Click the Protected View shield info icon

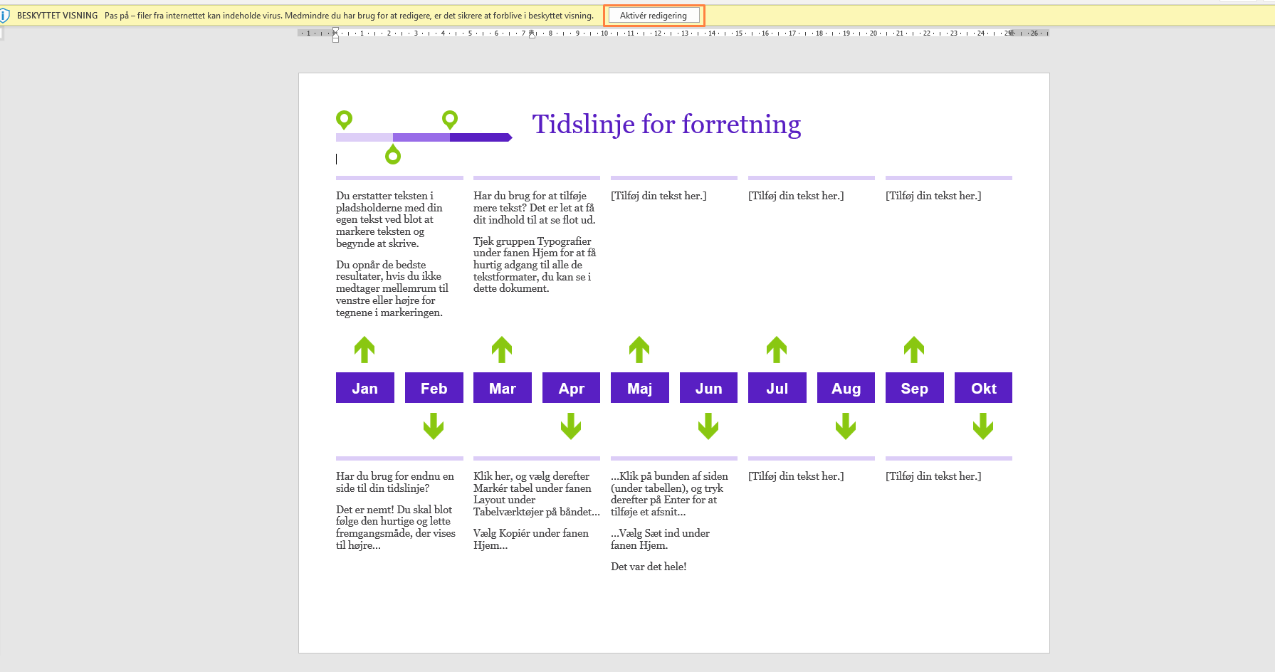click(5, 16)
